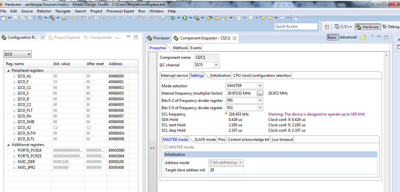The height and width of the screenshot is (192, 400).
Task: Click the ... button beside Internal frequency
Action: tap(260, 93)
